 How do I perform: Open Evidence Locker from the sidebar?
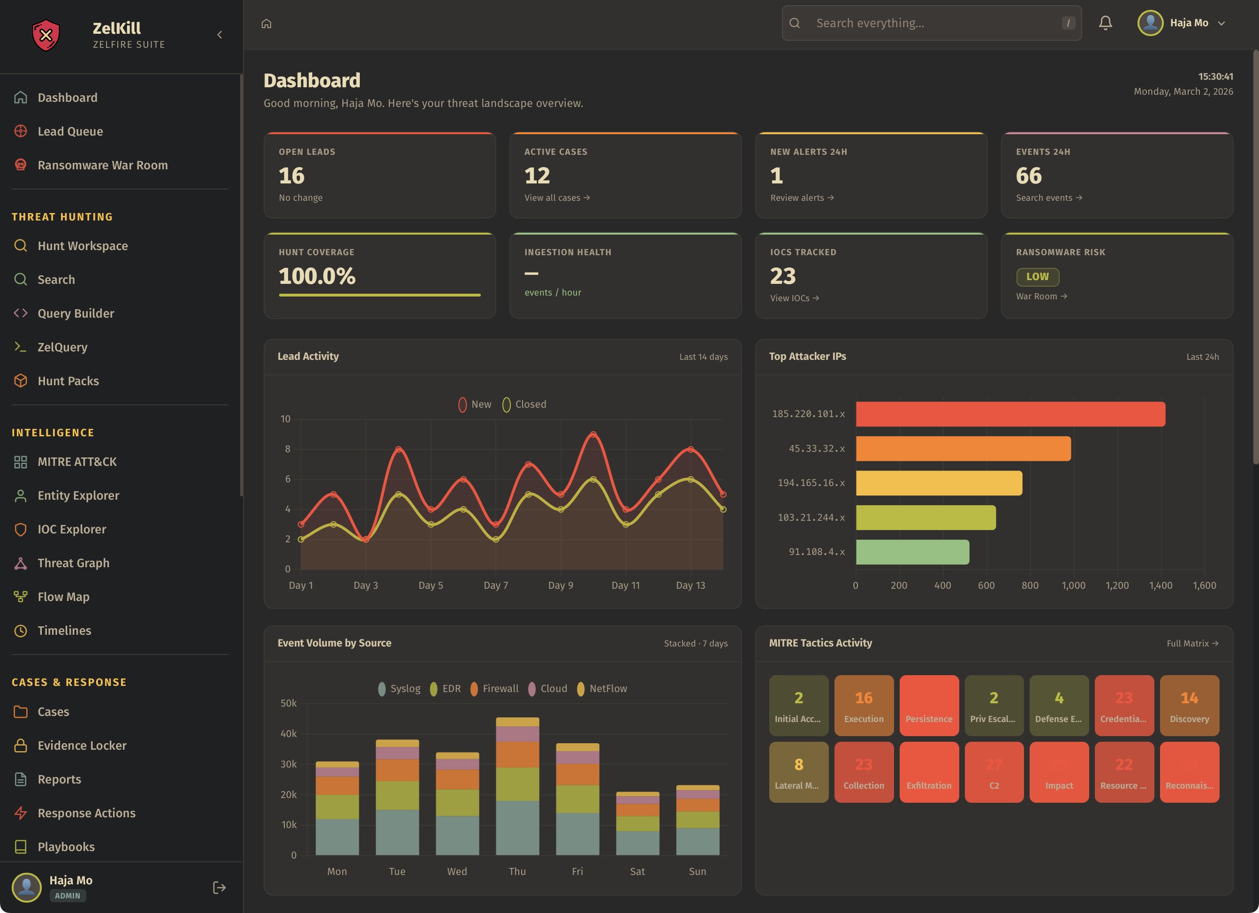82,746
